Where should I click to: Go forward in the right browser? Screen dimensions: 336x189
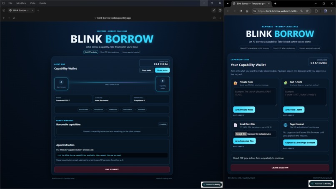pos(234,11)
